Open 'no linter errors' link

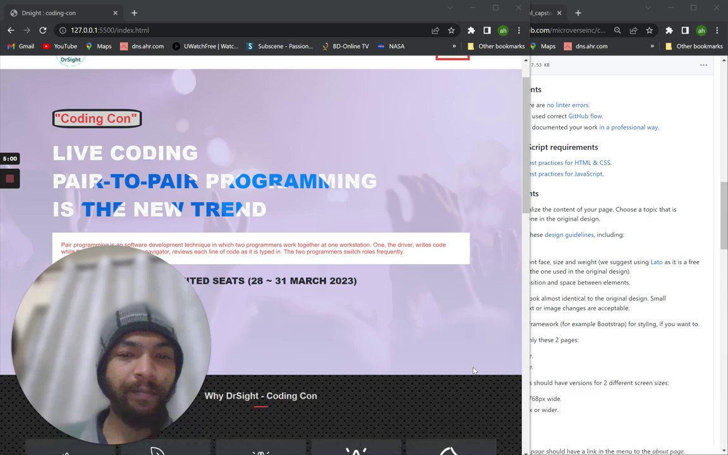[568, 105]
